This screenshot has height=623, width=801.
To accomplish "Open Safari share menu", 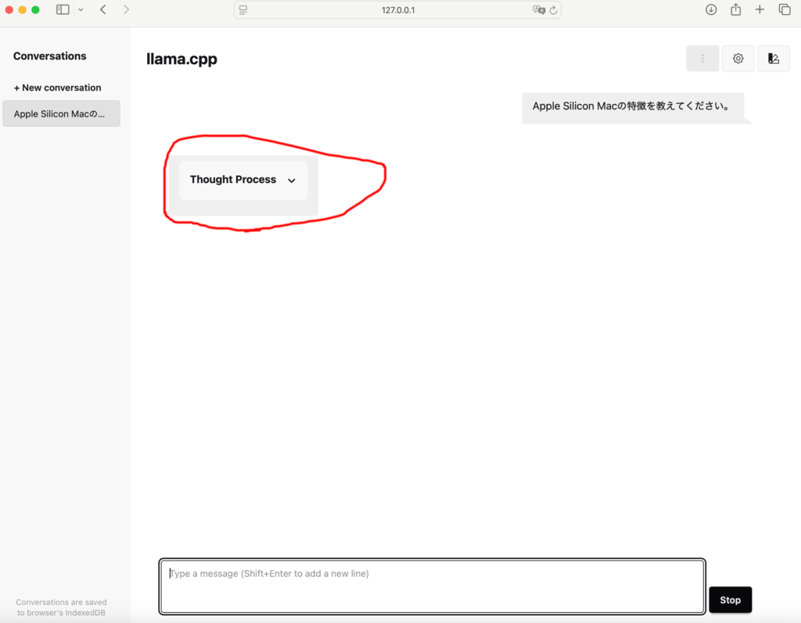I will coord(735,9).
